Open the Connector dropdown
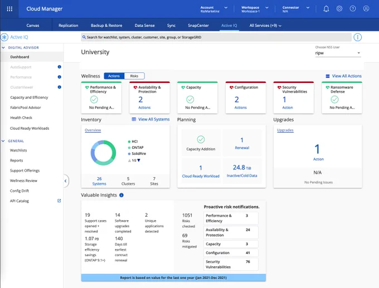 click(296, 9)
